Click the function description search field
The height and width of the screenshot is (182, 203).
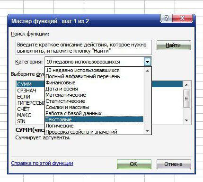84,47
